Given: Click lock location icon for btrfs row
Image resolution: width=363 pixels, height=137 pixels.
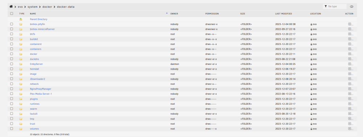Looking at the screenshot, I should coord(311,34).
